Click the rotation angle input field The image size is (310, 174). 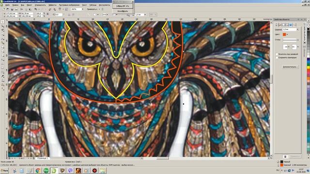(59, 14)
